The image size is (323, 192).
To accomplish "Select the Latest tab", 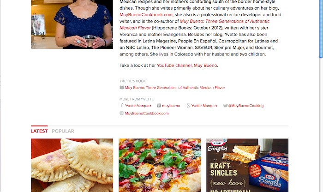I will pos(39,131).
